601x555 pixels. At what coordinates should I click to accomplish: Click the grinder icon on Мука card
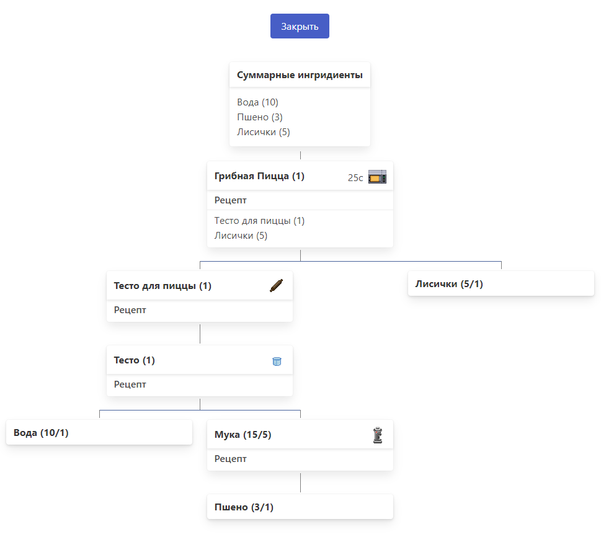(377, 435)
